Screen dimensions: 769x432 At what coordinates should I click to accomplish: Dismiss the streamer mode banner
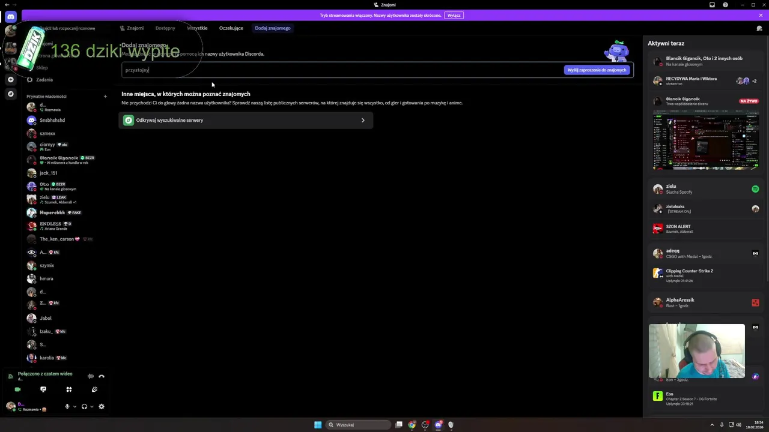(x=761, y=15)
